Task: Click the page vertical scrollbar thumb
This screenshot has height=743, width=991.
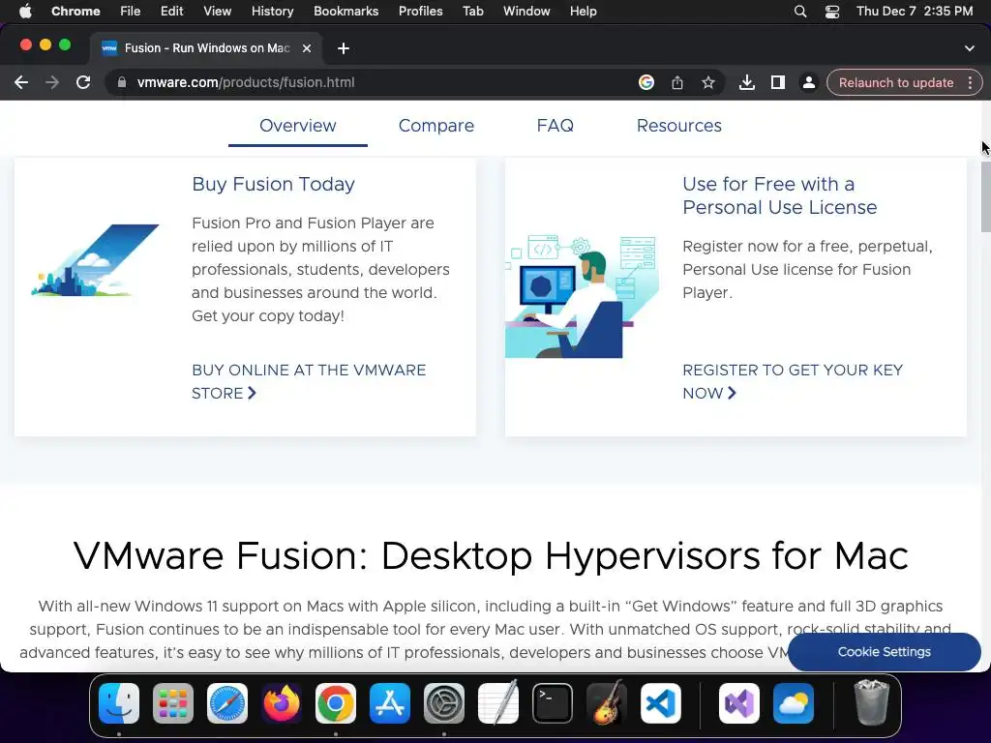Action: pyautogui.click(x=985, y=197)
